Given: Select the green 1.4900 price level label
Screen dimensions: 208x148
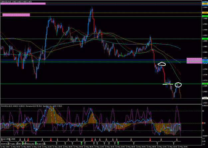Looking at the screenshot, I should [205, 39].
